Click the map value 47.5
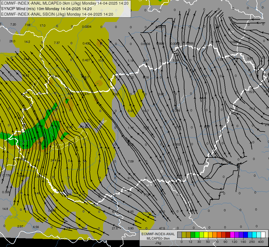 click(162, 228)
